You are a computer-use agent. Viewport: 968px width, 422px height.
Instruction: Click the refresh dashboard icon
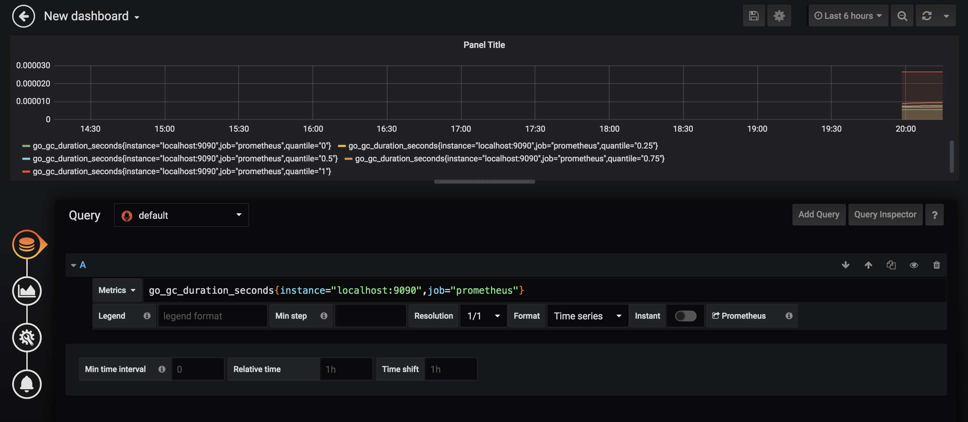click(927, 16)
